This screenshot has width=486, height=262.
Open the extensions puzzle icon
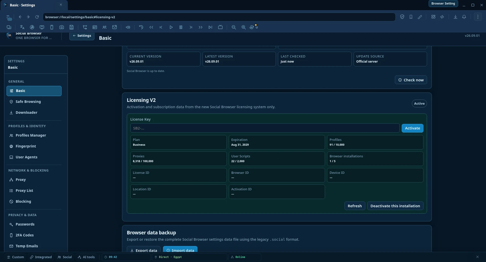(x=433, y=17)
